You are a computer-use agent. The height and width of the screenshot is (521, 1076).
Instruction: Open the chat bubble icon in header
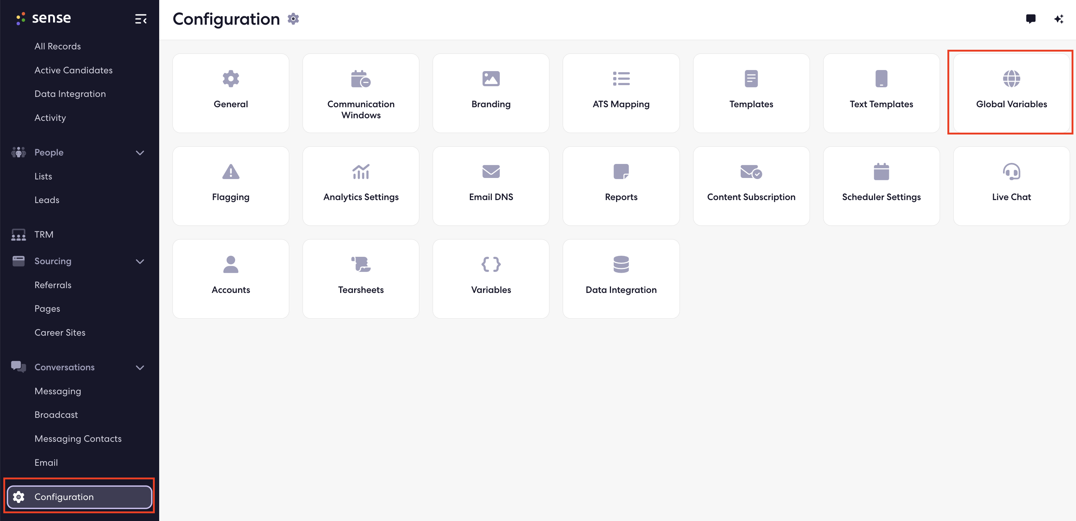1030,19
